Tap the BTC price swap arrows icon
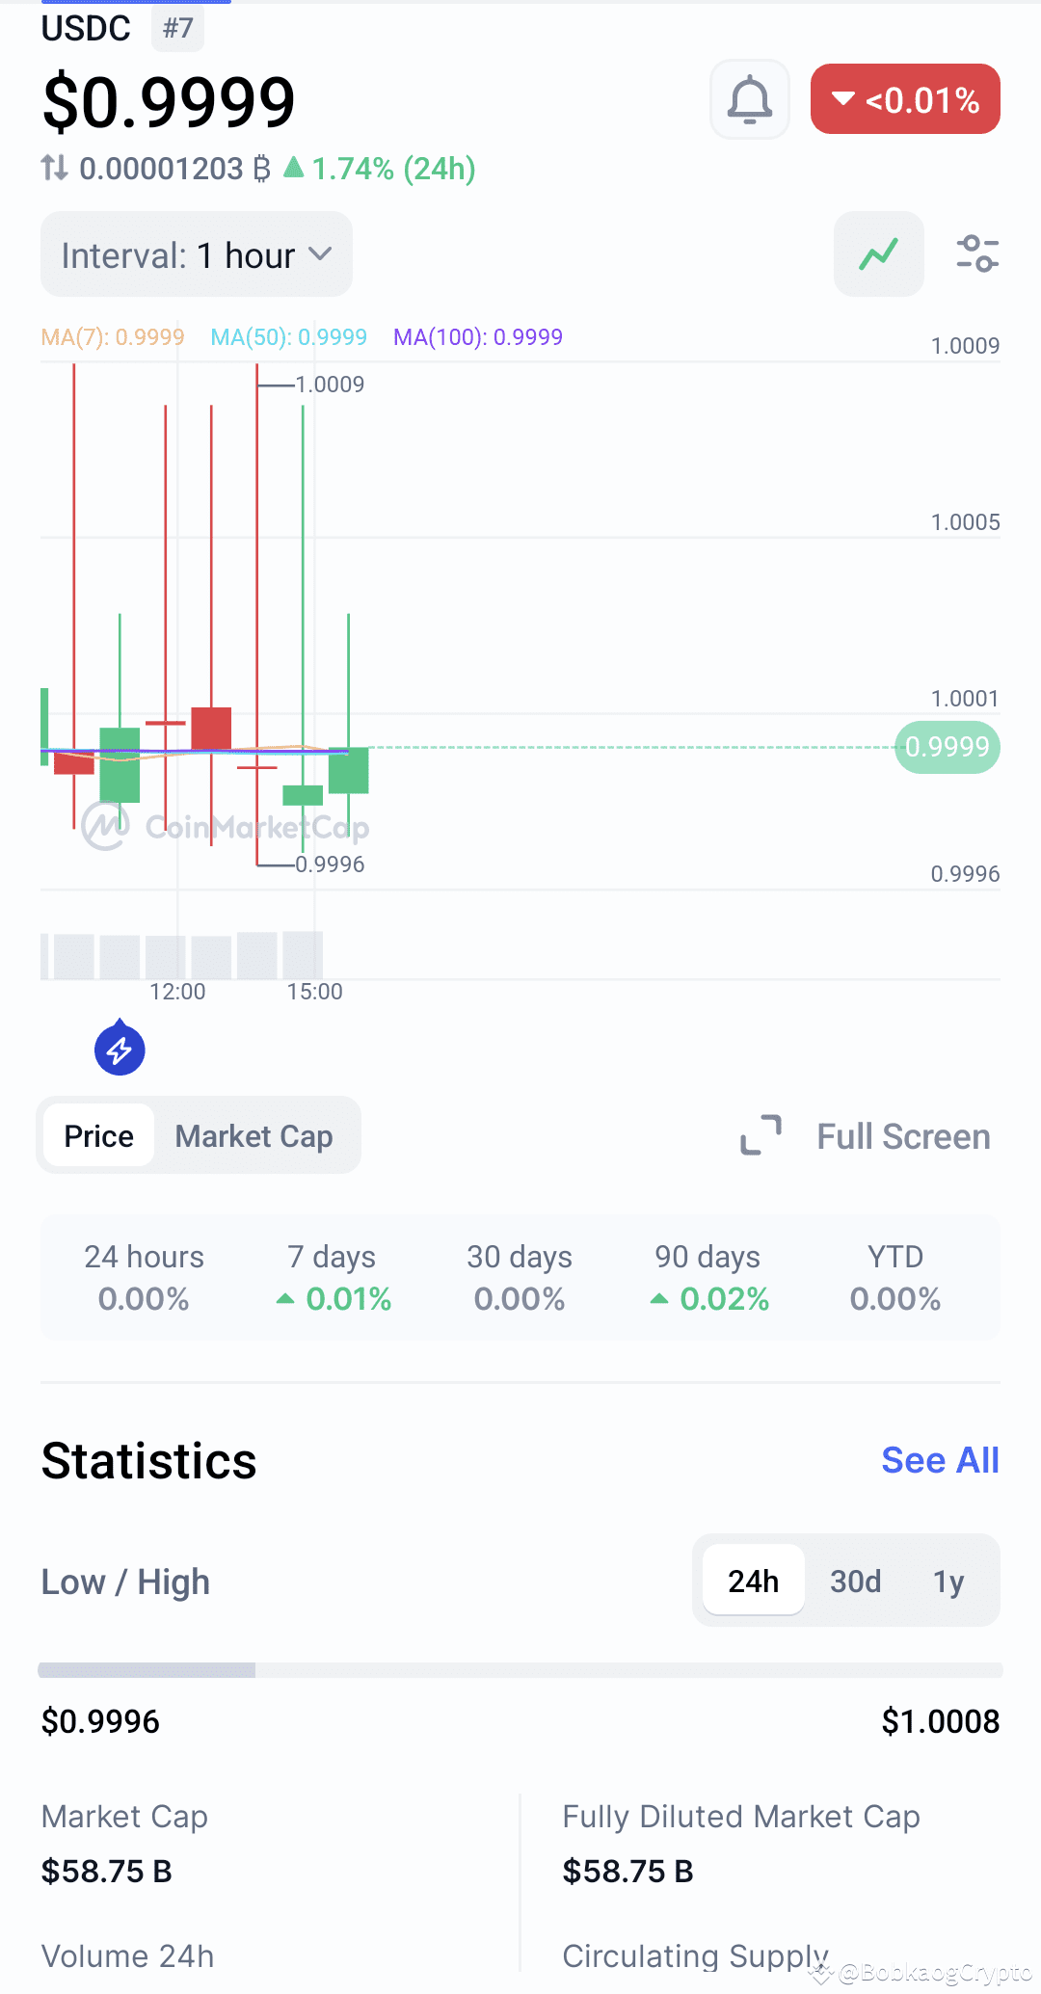The height and width of the screenshot is (1994, 1041). pyautogui.click(x=54, y=169)
